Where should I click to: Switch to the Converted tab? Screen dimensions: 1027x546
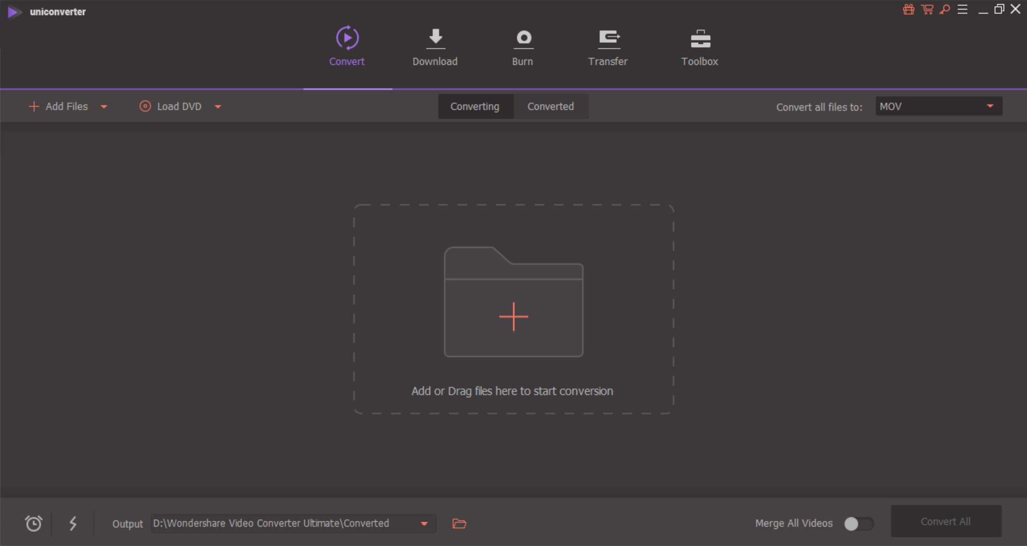(551, 106)
